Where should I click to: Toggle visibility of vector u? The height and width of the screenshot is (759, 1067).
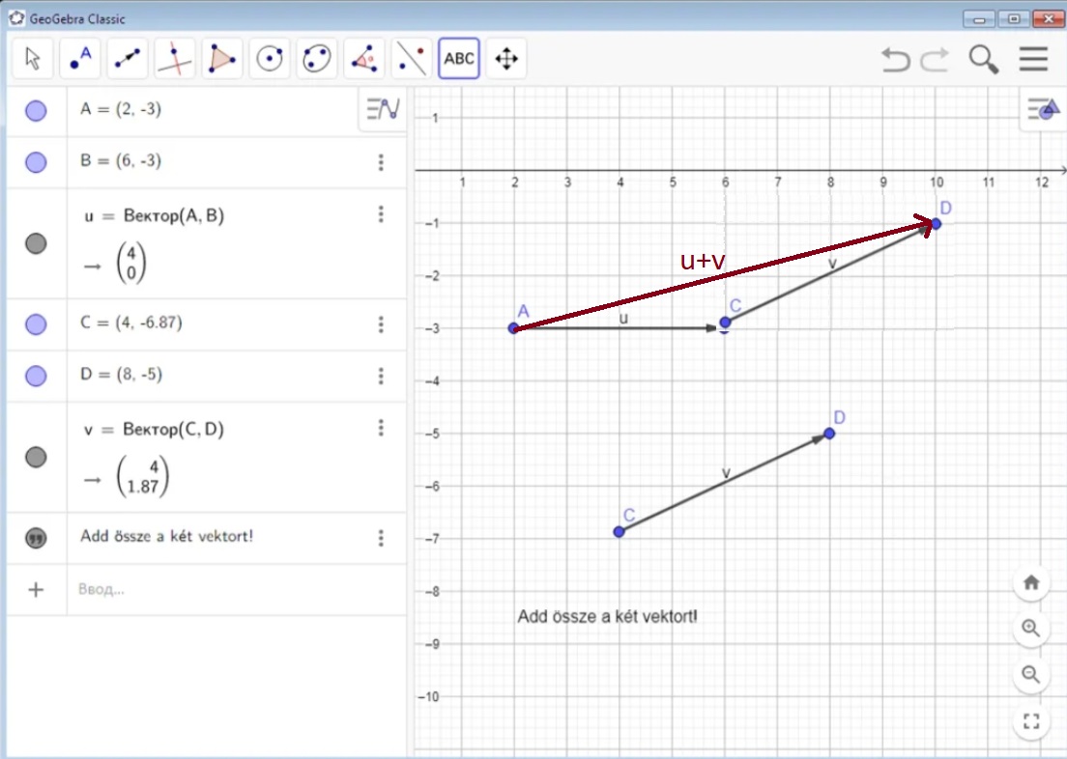point(36,243)
